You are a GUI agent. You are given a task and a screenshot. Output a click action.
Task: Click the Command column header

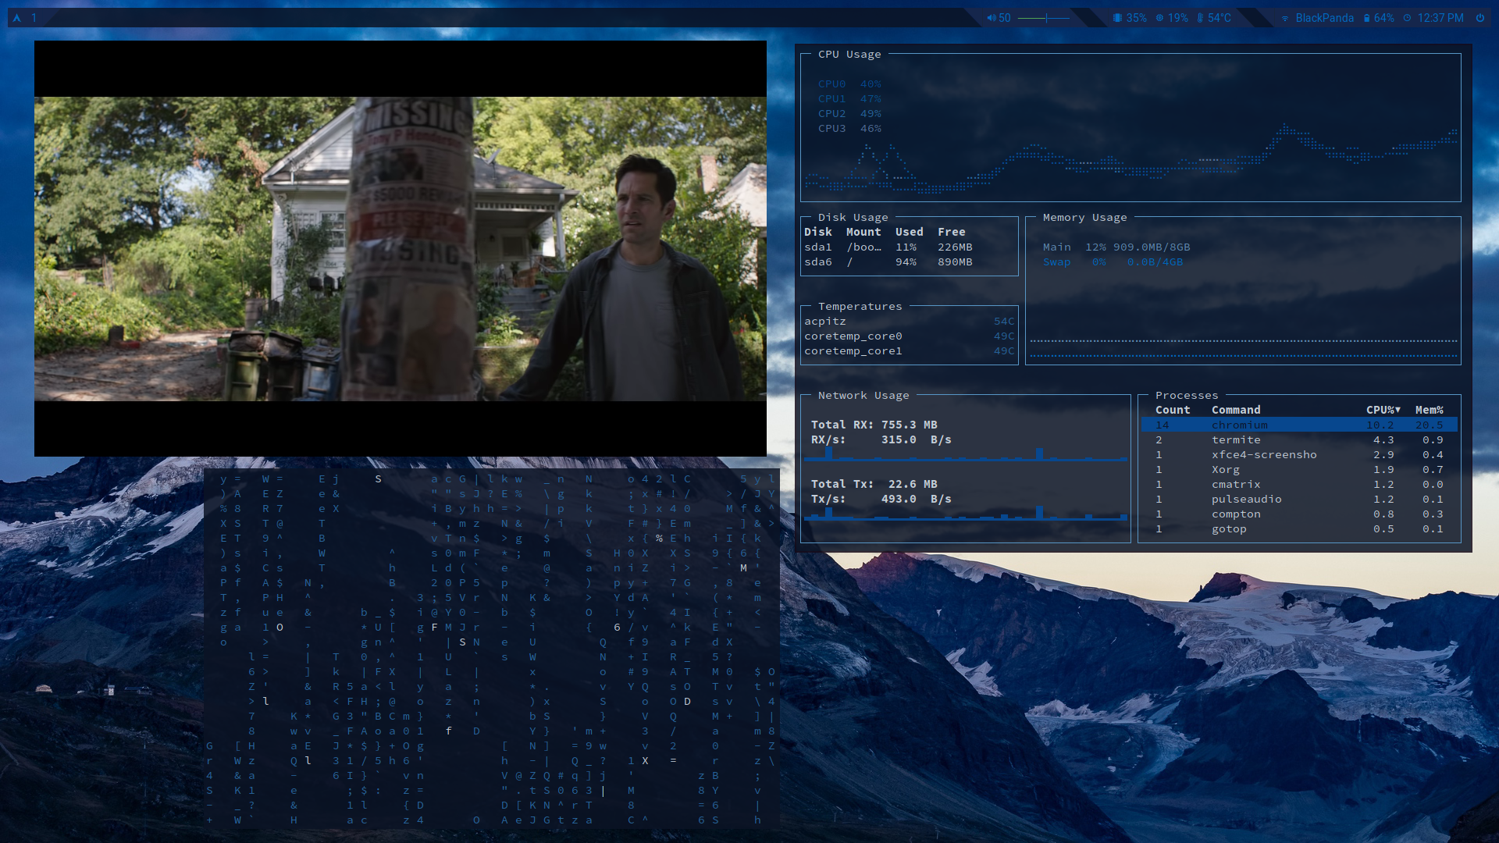pos(1235,410)
